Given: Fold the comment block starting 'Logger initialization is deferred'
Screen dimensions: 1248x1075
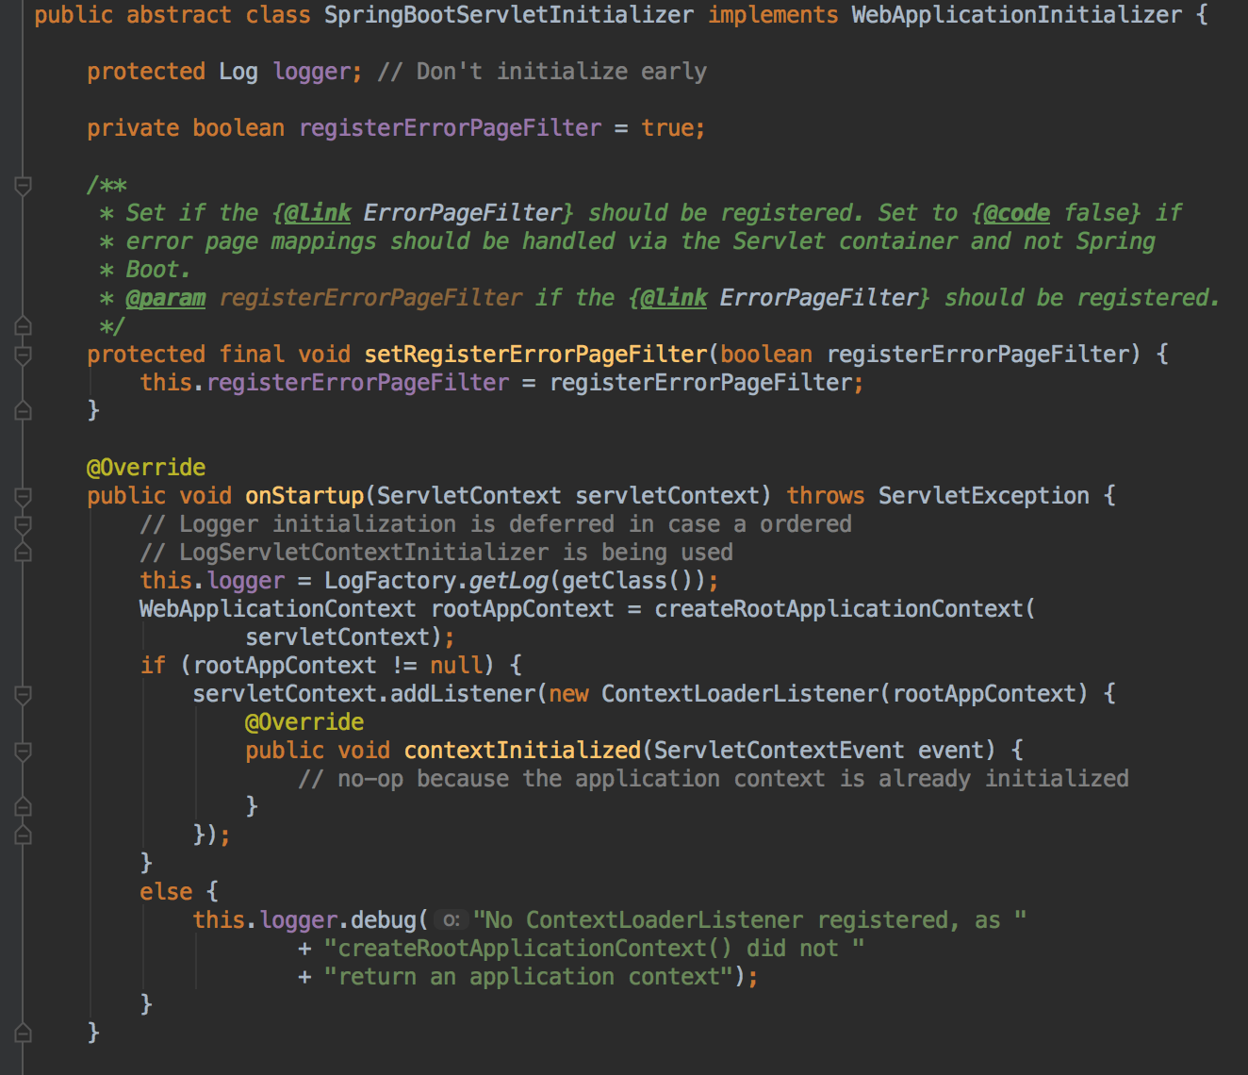Looking at the screenshot, I should pyautogui.click(x=24, y=524).
